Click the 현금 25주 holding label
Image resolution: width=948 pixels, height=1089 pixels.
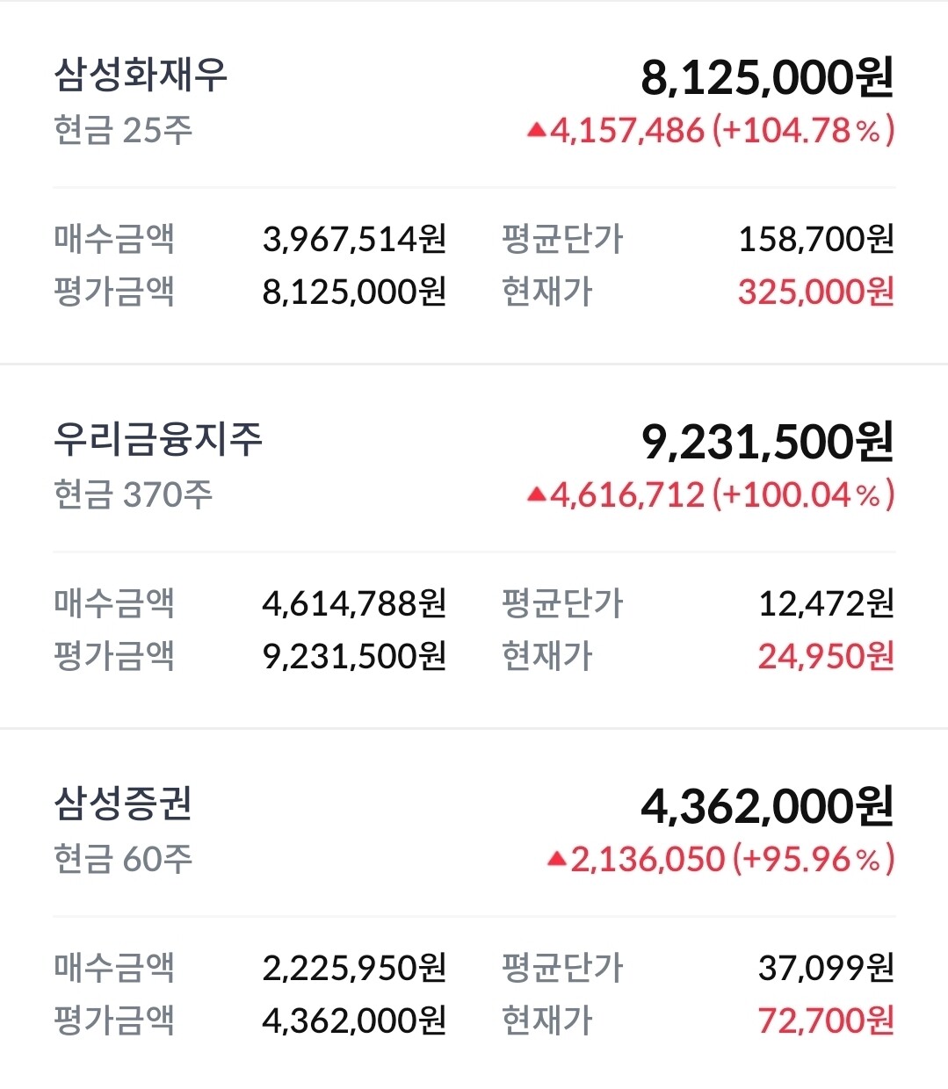123,130
